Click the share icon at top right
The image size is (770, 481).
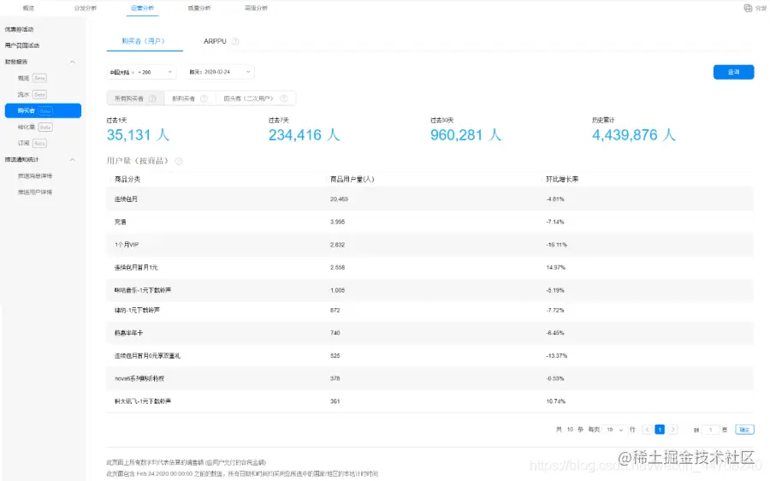(x=748, y=8)
